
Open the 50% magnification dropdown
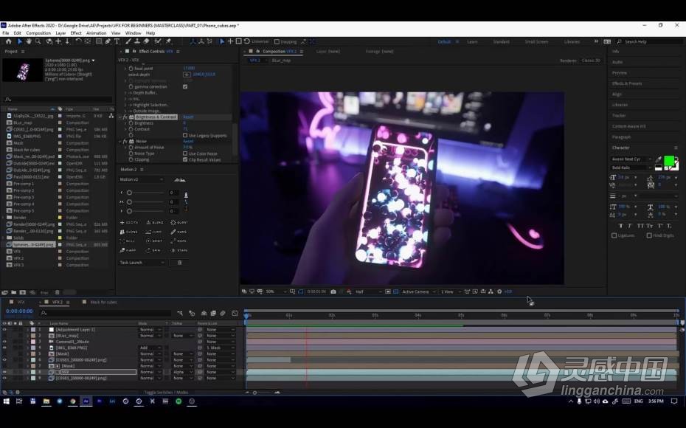tap(276, 291)
